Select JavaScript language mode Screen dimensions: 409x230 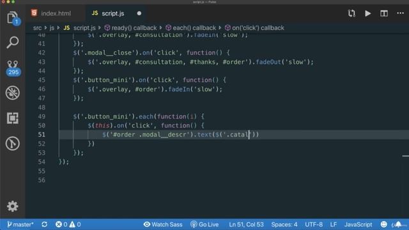(x=358, y=224)
